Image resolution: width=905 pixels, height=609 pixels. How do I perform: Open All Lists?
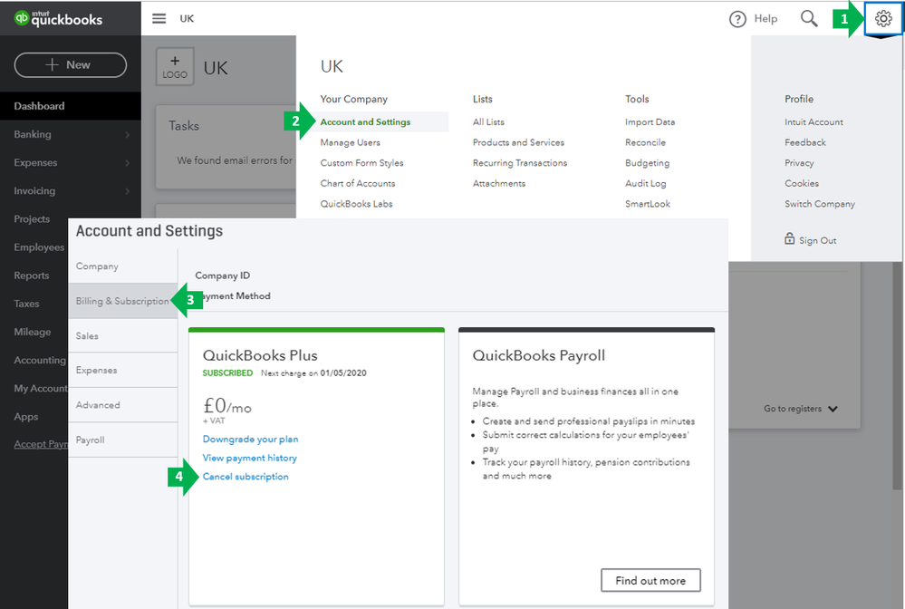click(x=488, y=121)
